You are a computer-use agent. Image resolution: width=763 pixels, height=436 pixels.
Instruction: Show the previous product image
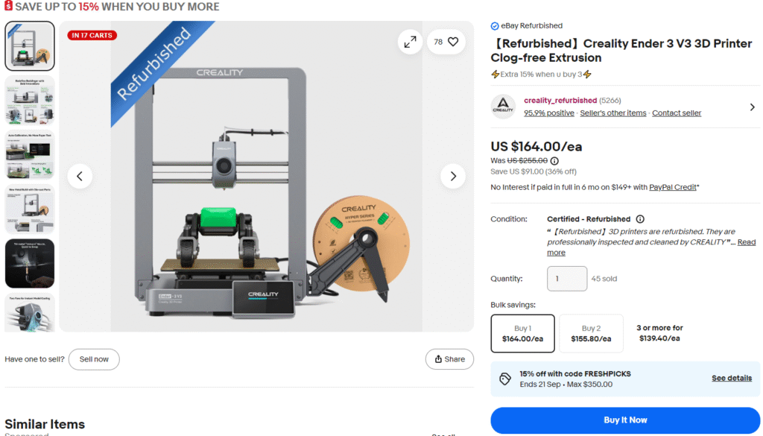[x=80, y=176]
